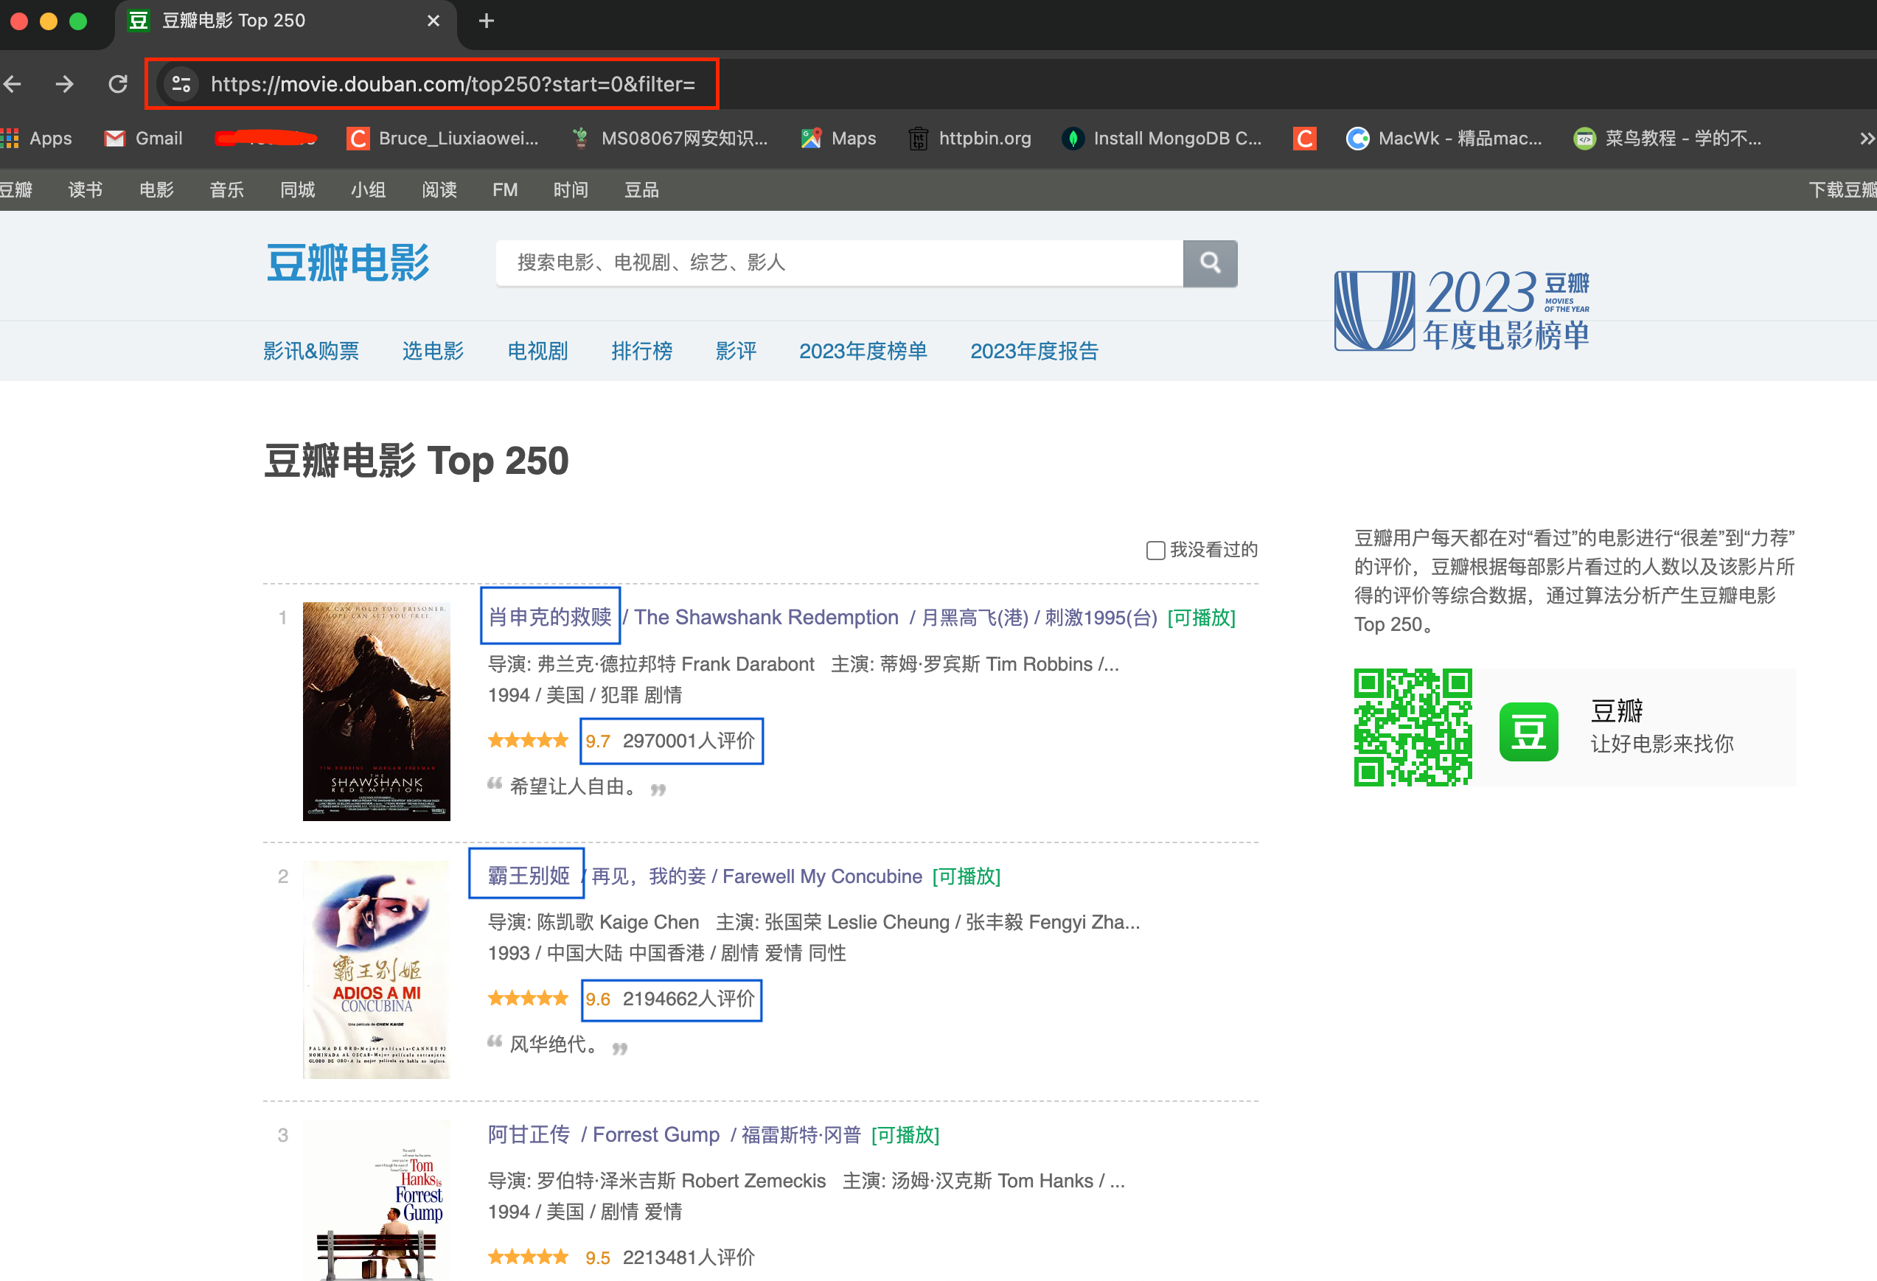1877x1281 pixels.
Task: Reload the page with refresh icon
Action: (118, 84)
